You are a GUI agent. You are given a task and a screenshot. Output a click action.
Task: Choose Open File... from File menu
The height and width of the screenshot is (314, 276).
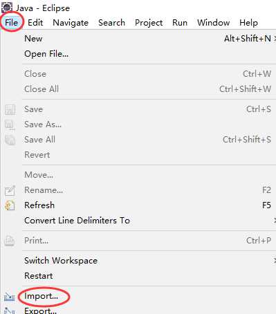pos(149,54)
